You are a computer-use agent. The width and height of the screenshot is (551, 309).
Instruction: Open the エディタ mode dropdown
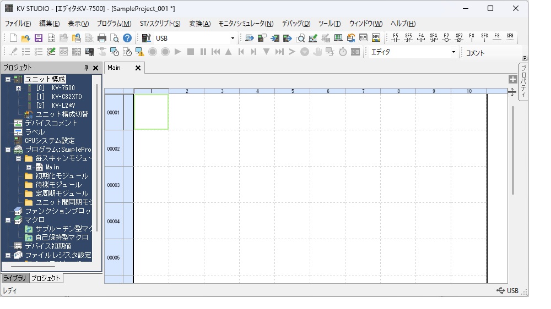[454, 52]
